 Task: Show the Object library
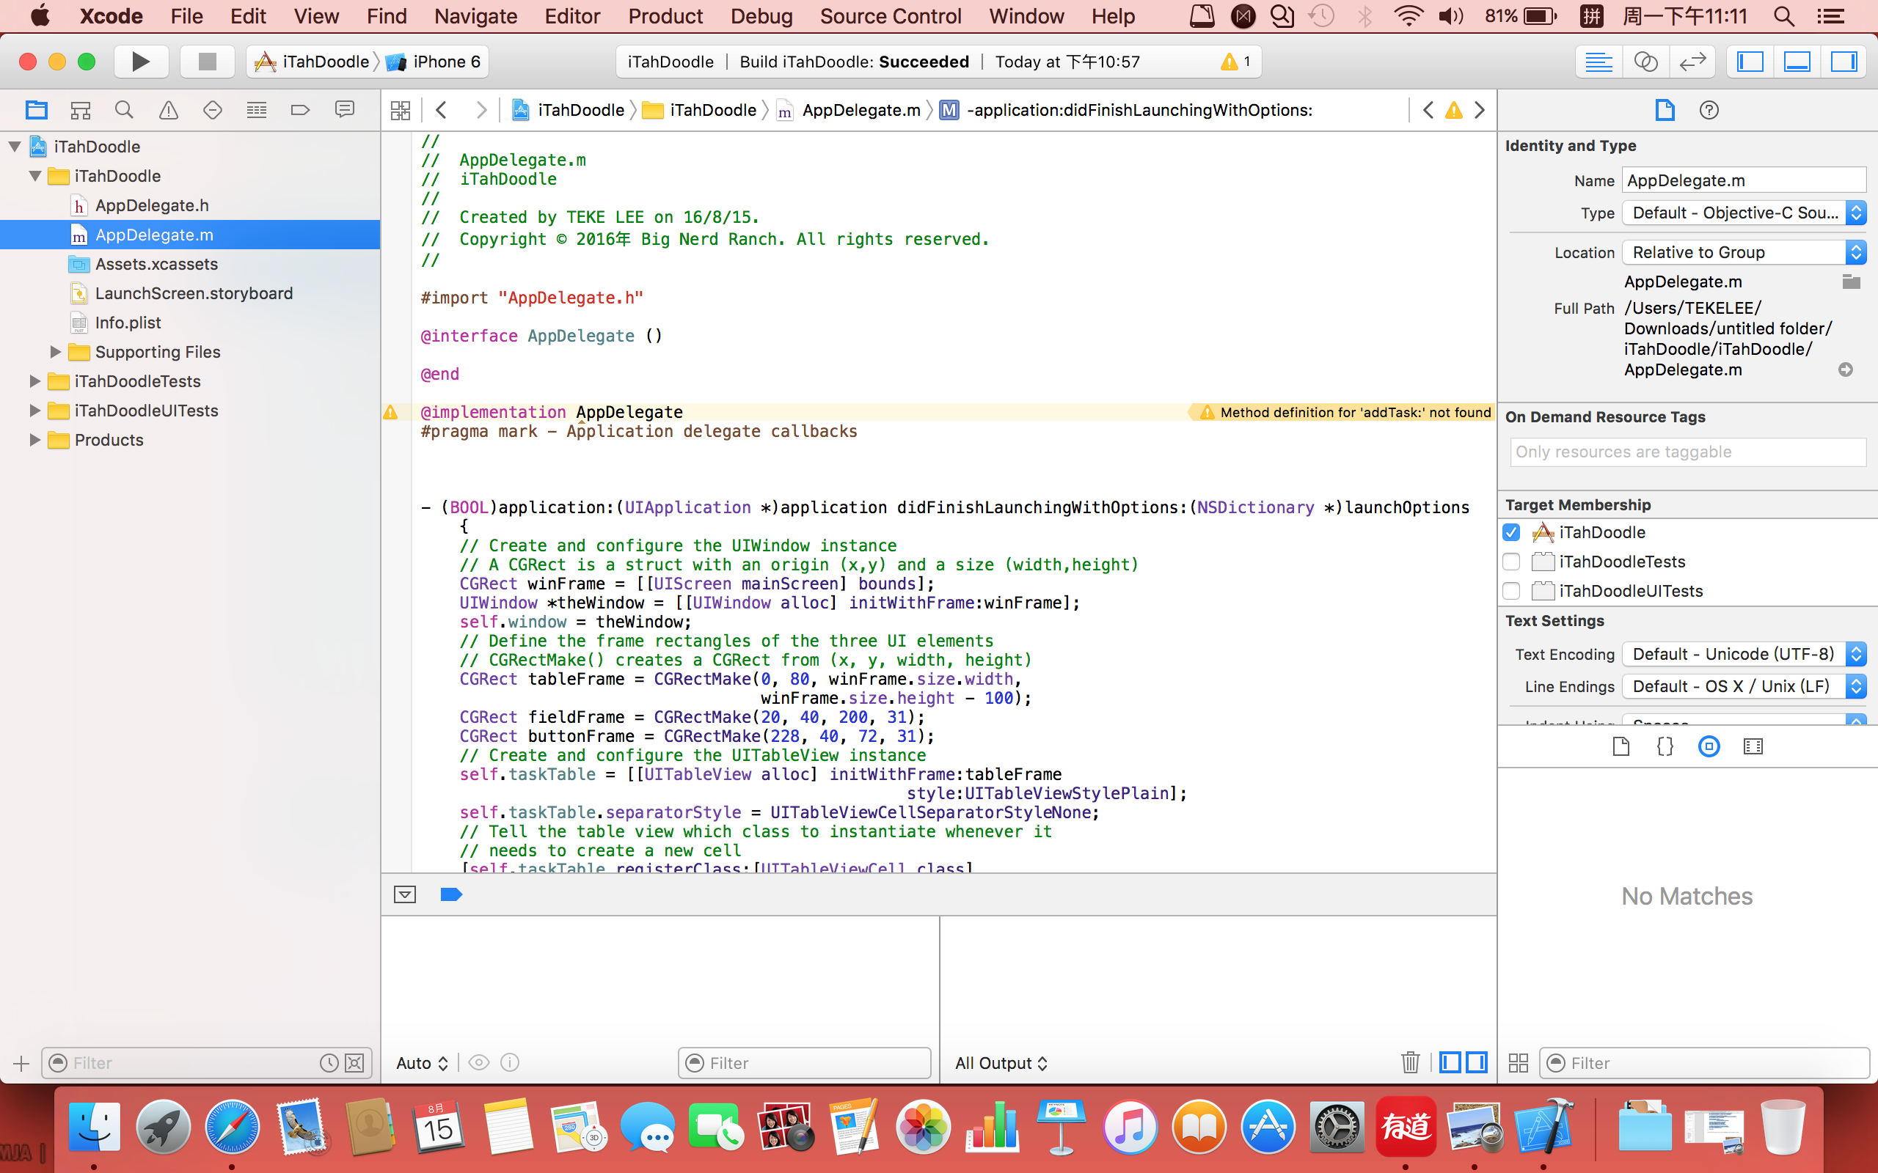coord(1709,747)
